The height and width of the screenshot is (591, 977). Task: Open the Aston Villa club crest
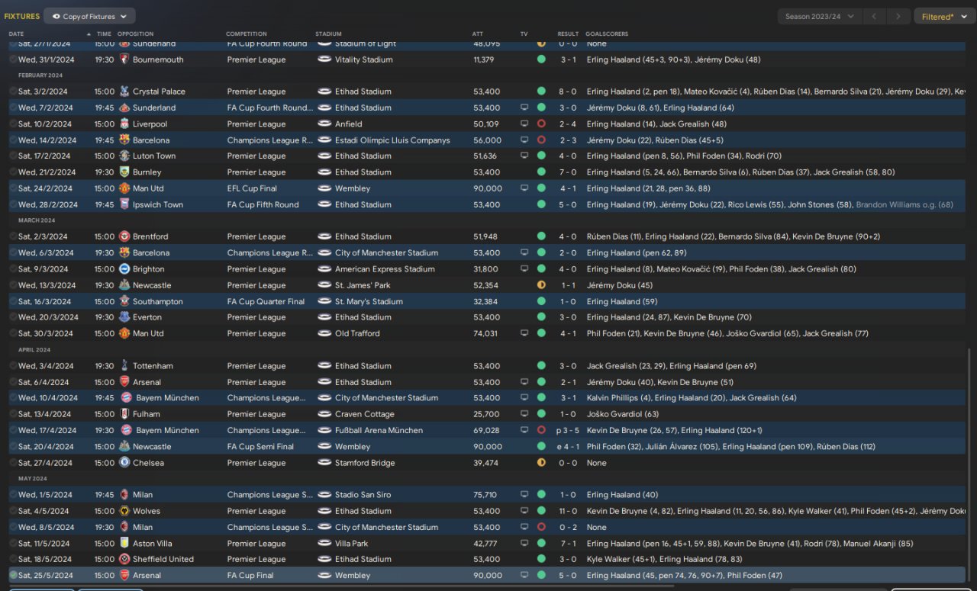pyautogui.click(x=124, y=544)
